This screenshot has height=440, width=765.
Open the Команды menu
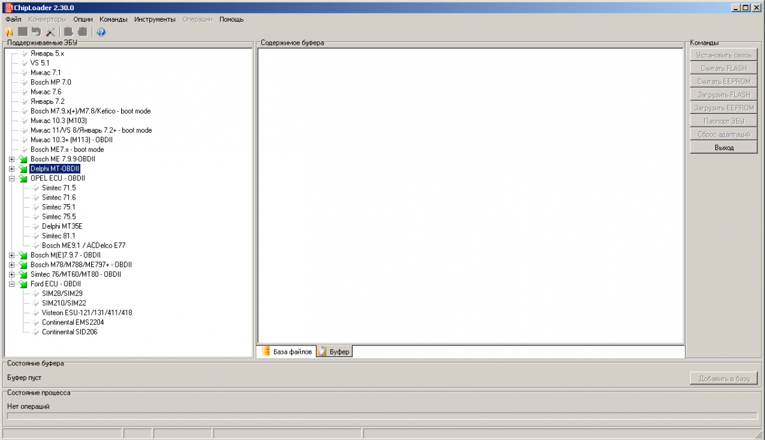click(113, 19)
